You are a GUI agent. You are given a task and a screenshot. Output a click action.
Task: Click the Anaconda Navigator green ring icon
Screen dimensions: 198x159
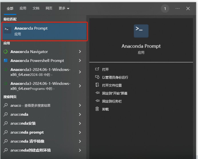pyautogui.click(x=5, y=52)
